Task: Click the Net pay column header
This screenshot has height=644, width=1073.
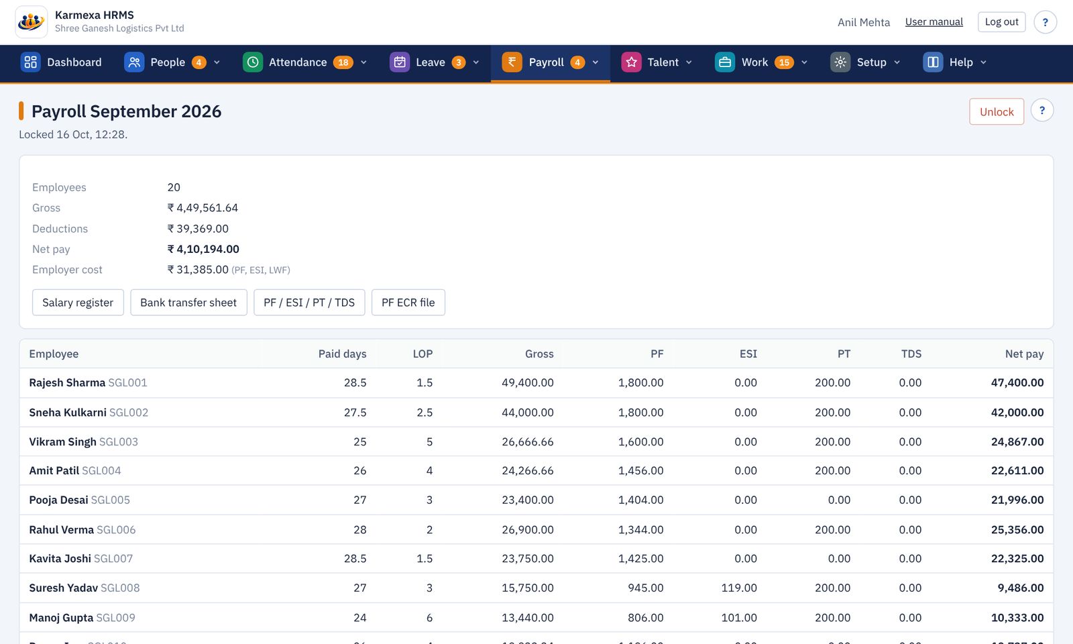Action: [x=1024, y=354]
